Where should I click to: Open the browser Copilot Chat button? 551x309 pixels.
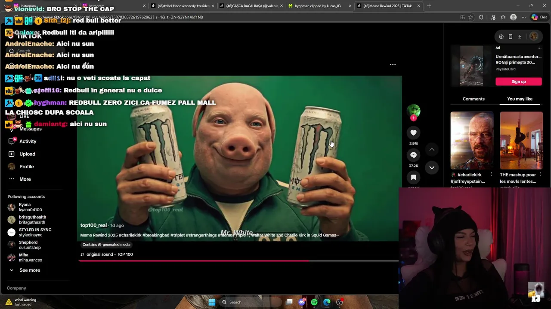539,17
